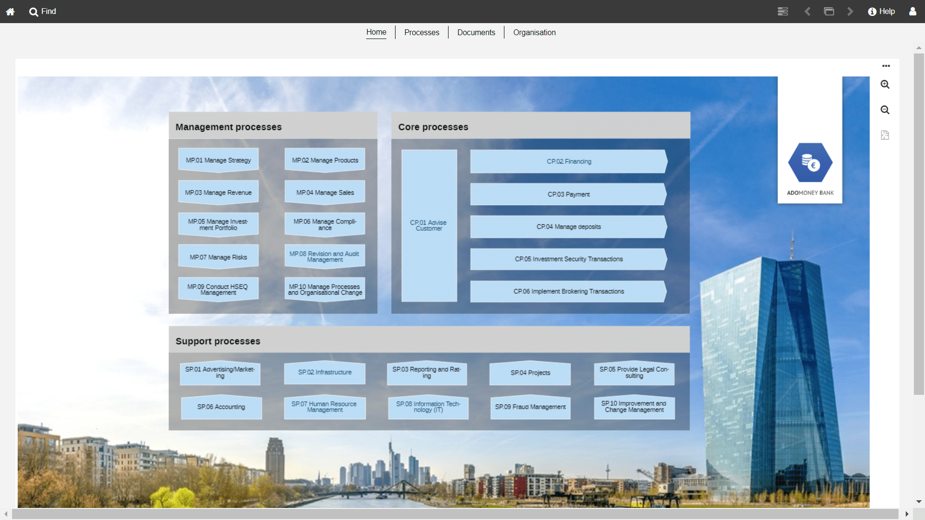This screenshot has width=925, height=520.
Task: Click the Home icon in the top bar
Action: [x=11, y=11]
